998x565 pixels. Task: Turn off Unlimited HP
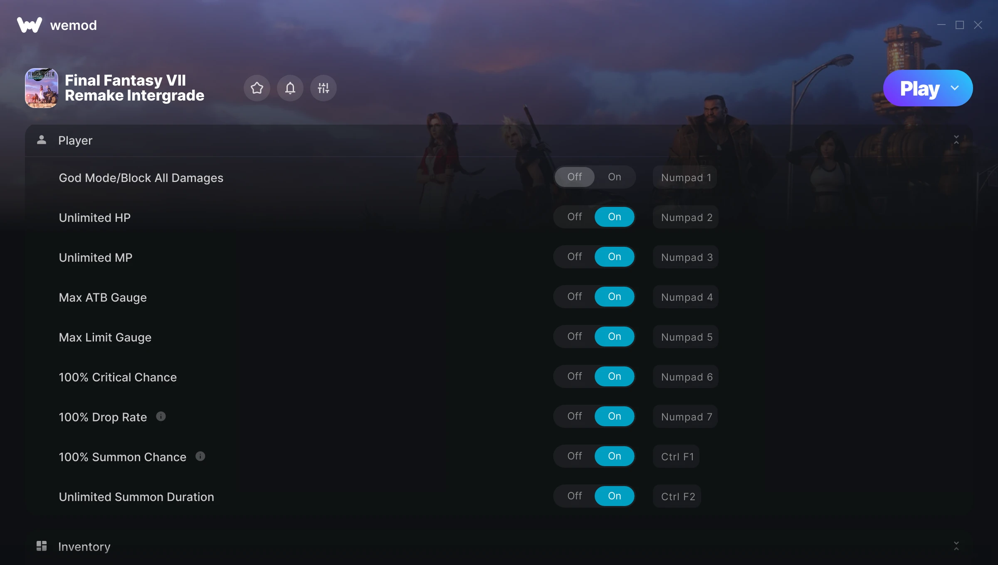(574, 217)
